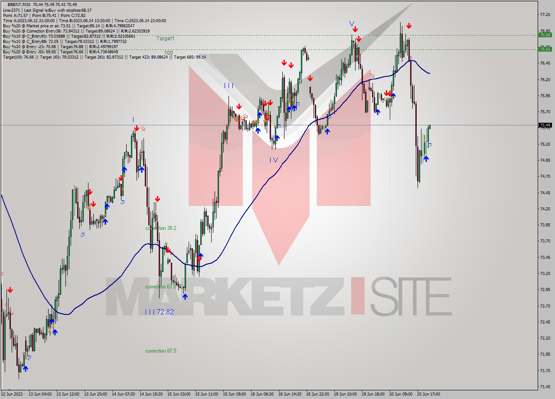The height and width of the screenshot is (399, 555).
Task: Click the green 76.88 price tag
Action: click(545, 35)
